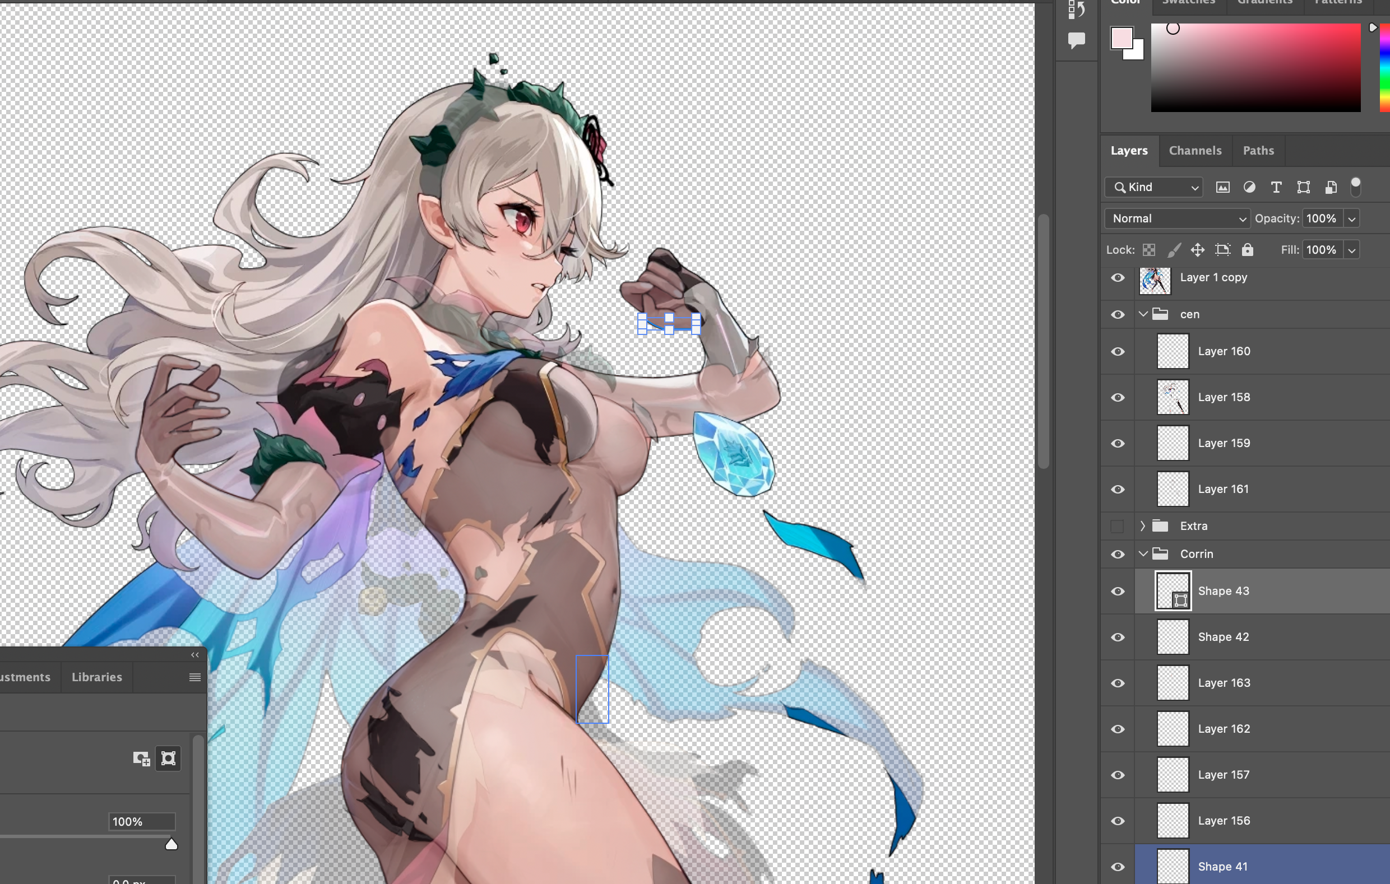Click the foreground color swatch

click(x=1122, y=38)
